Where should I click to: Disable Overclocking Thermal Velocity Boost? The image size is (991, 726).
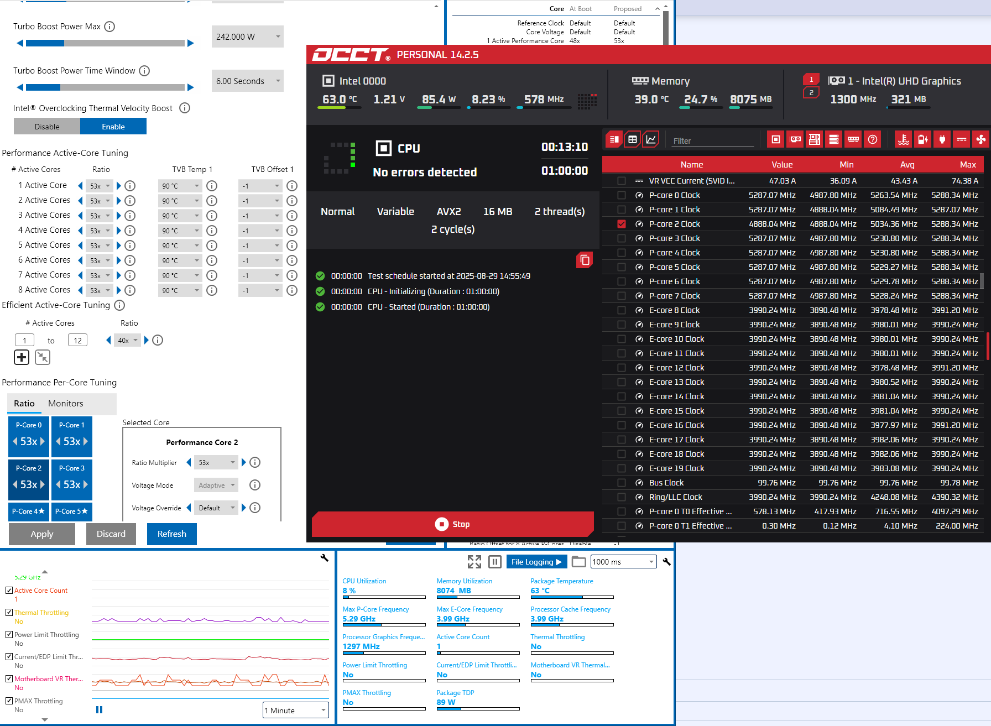coord(47,127)
